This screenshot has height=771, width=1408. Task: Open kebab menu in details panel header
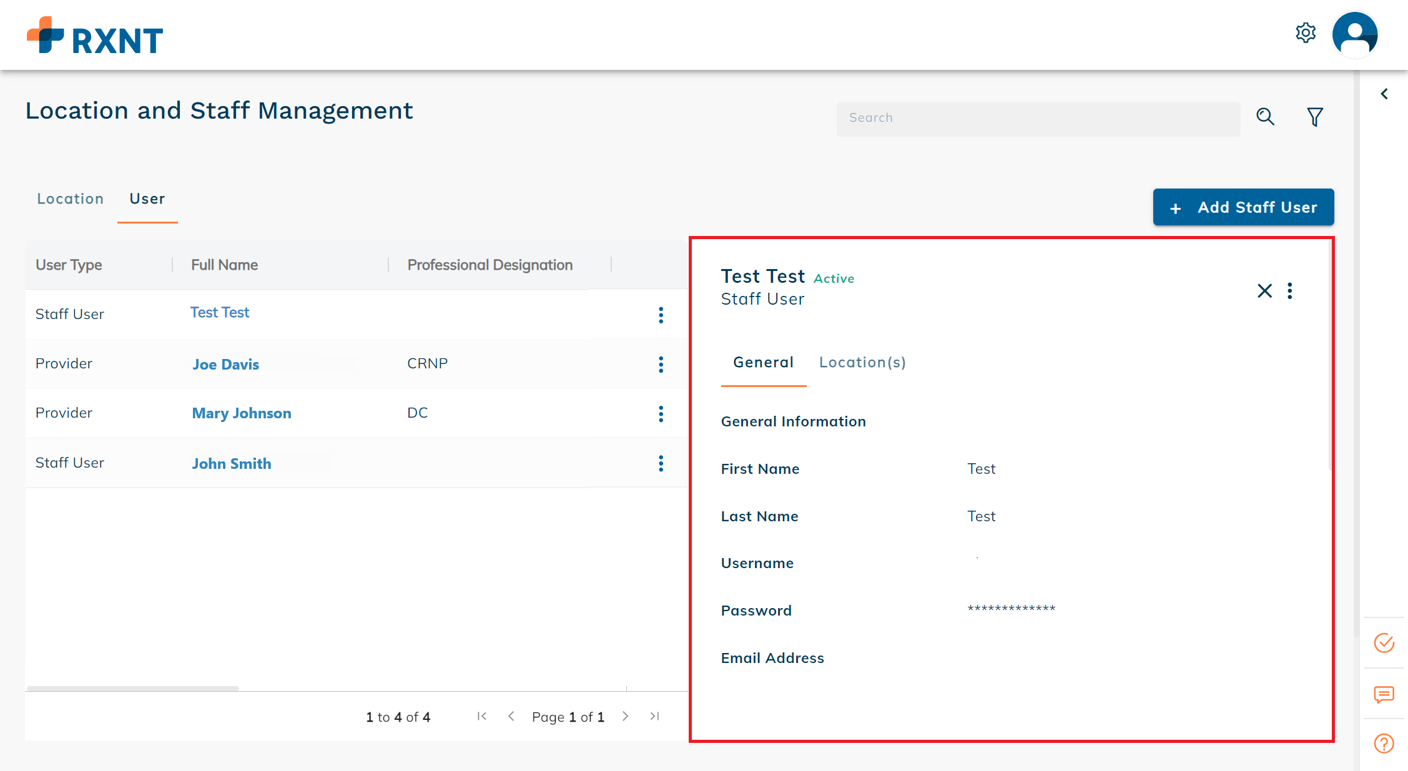click(x=1290, y=290)
